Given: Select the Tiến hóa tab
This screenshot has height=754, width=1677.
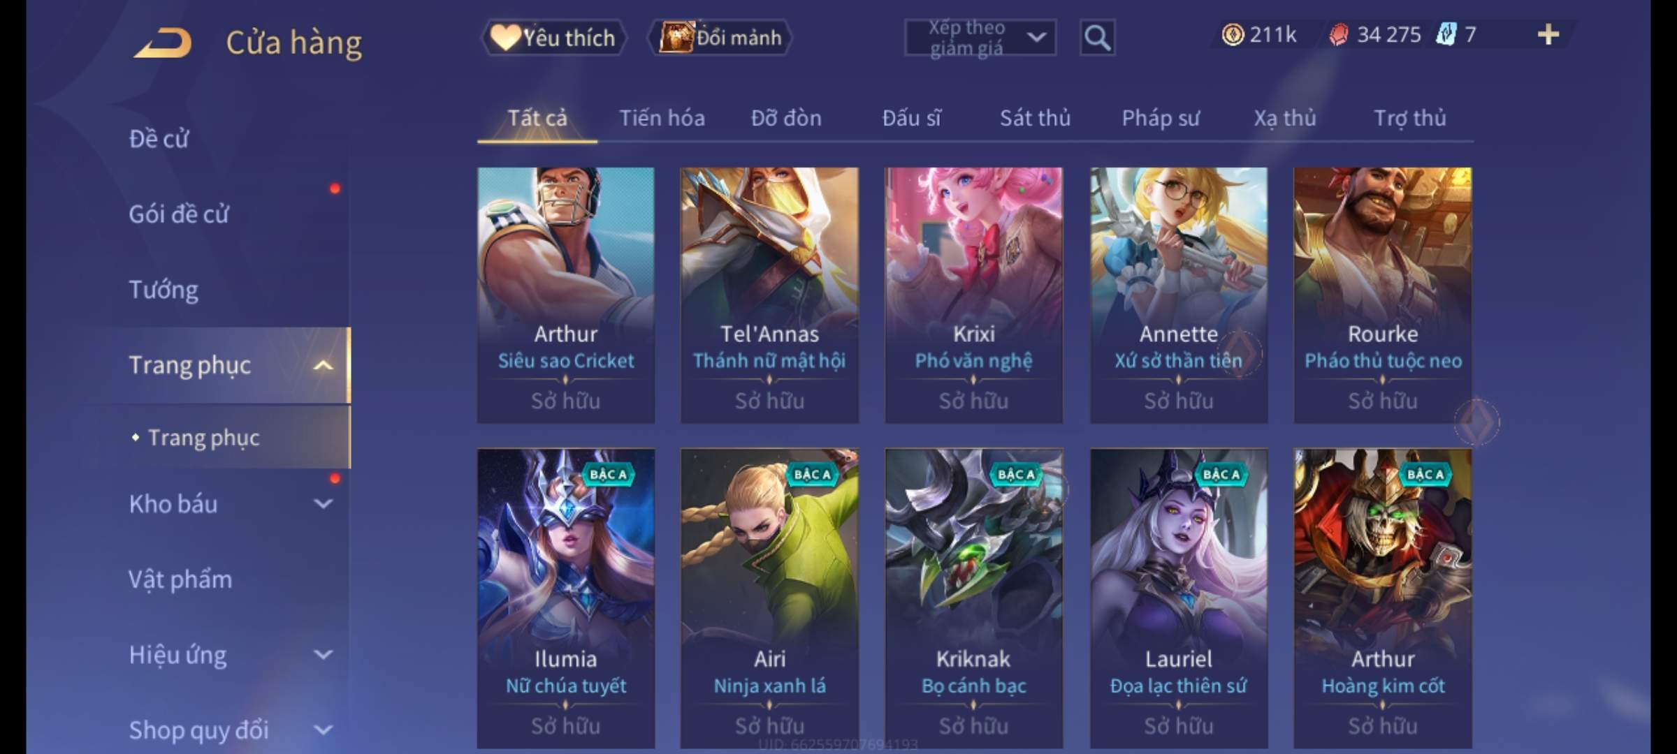Looking at the screenshot, I should [662, 118].
